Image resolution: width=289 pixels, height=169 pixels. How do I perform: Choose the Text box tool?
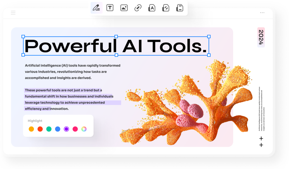click(110, 8)
